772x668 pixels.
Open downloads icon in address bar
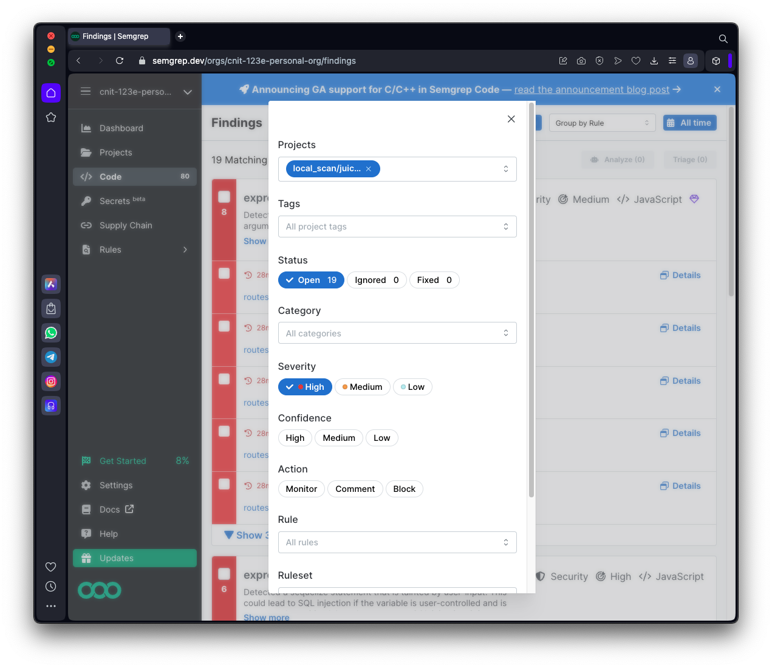[x=654, y=61]
